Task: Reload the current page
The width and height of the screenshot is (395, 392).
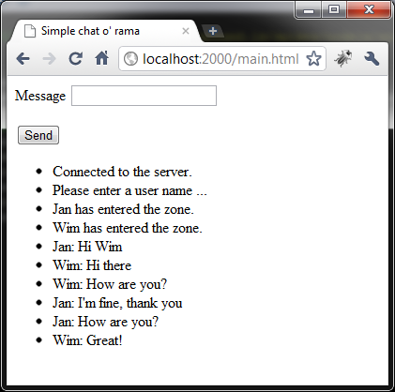Action: tap(76, 58)
